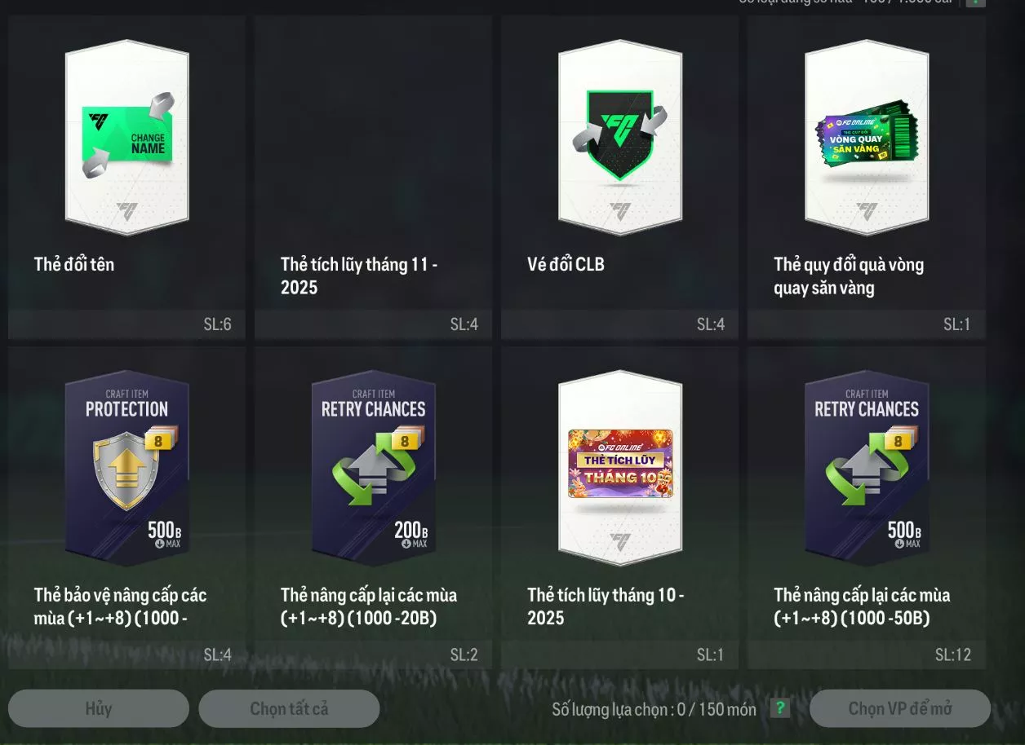
Task: Click the Thẻ đổi tên label
Action: (x=74, y=264)
